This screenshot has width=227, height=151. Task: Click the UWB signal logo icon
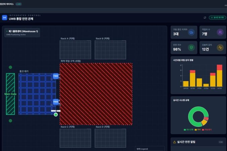tap(5, 17)
